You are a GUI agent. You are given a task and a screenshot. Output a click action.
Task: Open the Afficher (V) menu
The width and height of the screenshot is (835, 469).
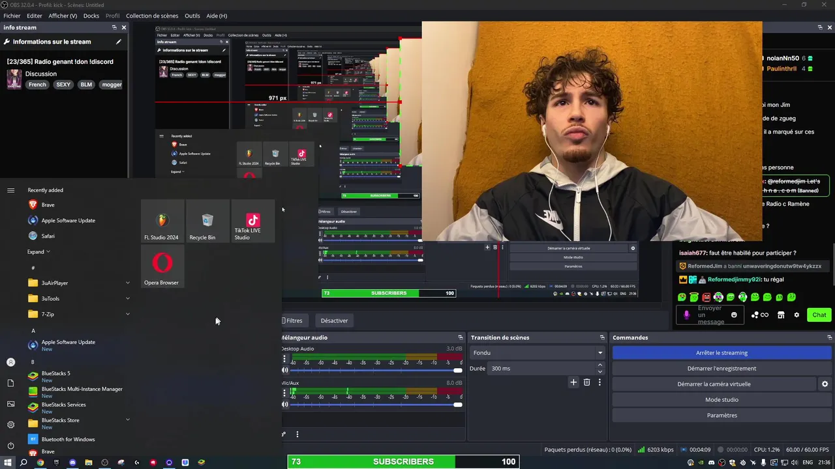tap(63, 16)
